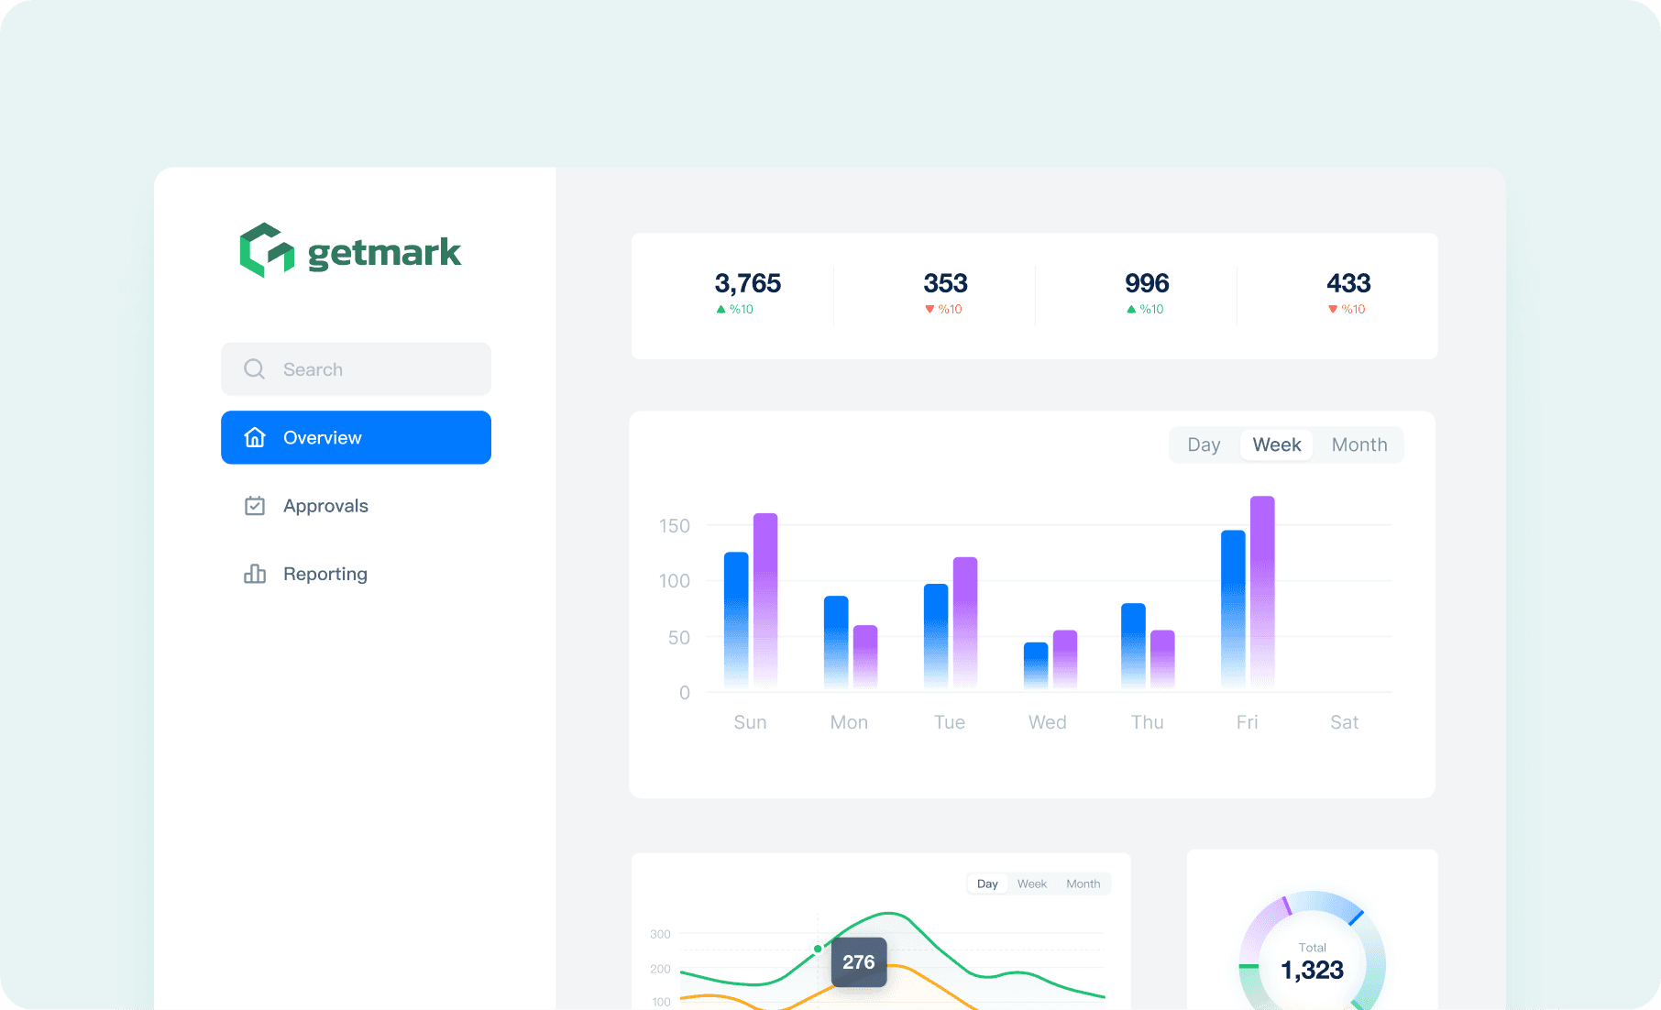Switch bar chart to Month view
Image resolution: width=1661 pixels, height=1010 pixels.
(1359, 445)
